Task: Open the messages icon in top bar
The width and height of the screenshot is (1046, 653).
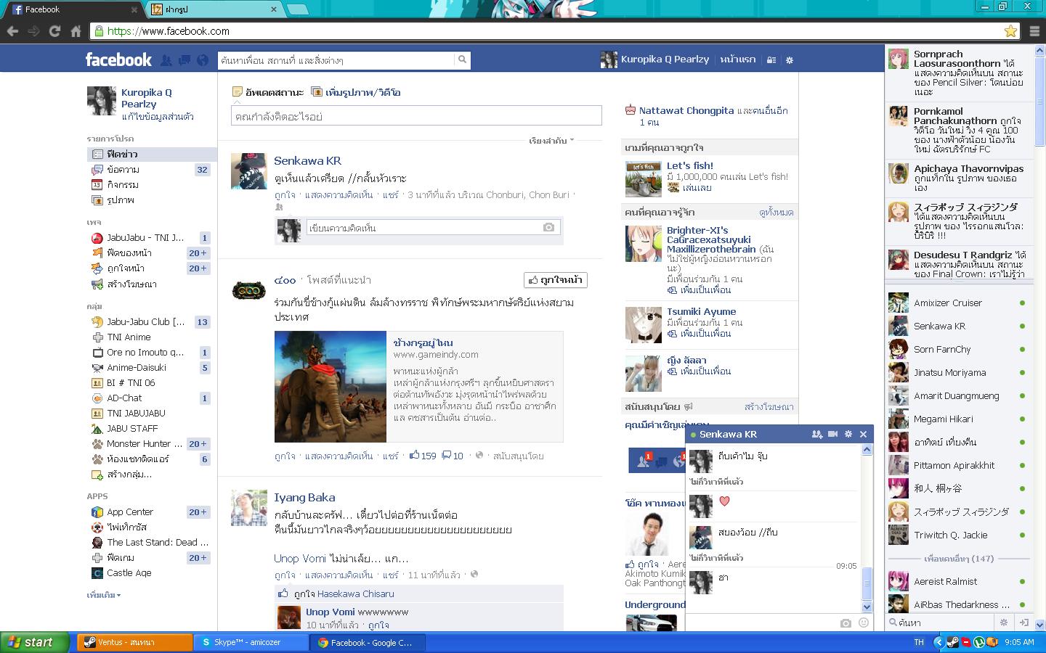Action: point(185,60)
